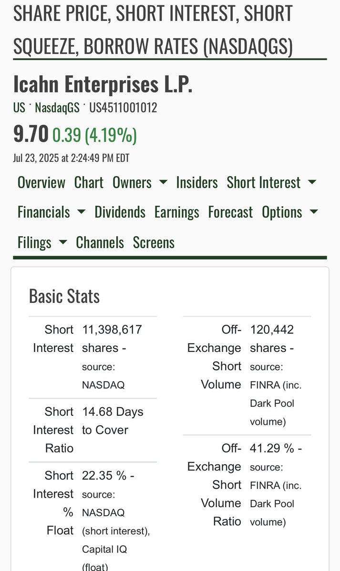Open the Financials menu label
The height and width of the screenshot is (571, 340).
point(43,212)
